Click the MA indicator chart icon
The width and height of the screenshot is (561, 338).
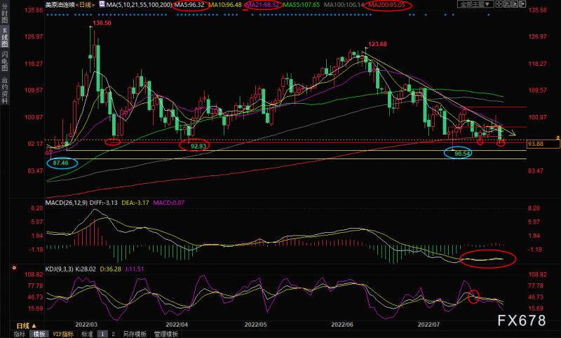(102, 4)
